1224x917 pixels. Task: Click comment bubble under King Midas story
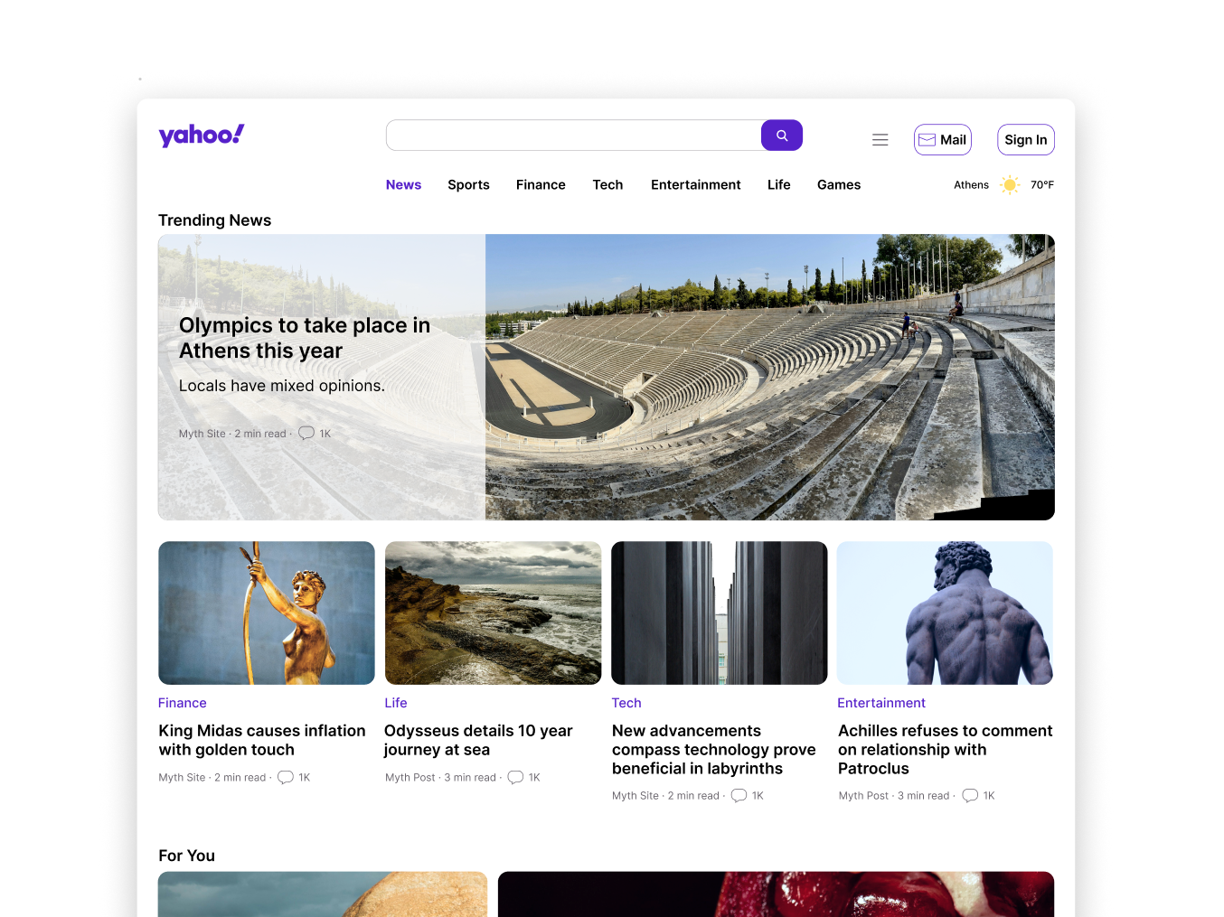tap(286, 778)
